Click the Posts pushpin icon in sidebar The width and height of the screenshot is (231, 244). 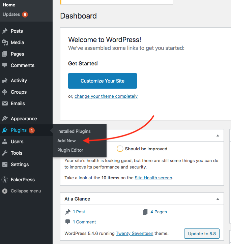click(x=5, y=31)
